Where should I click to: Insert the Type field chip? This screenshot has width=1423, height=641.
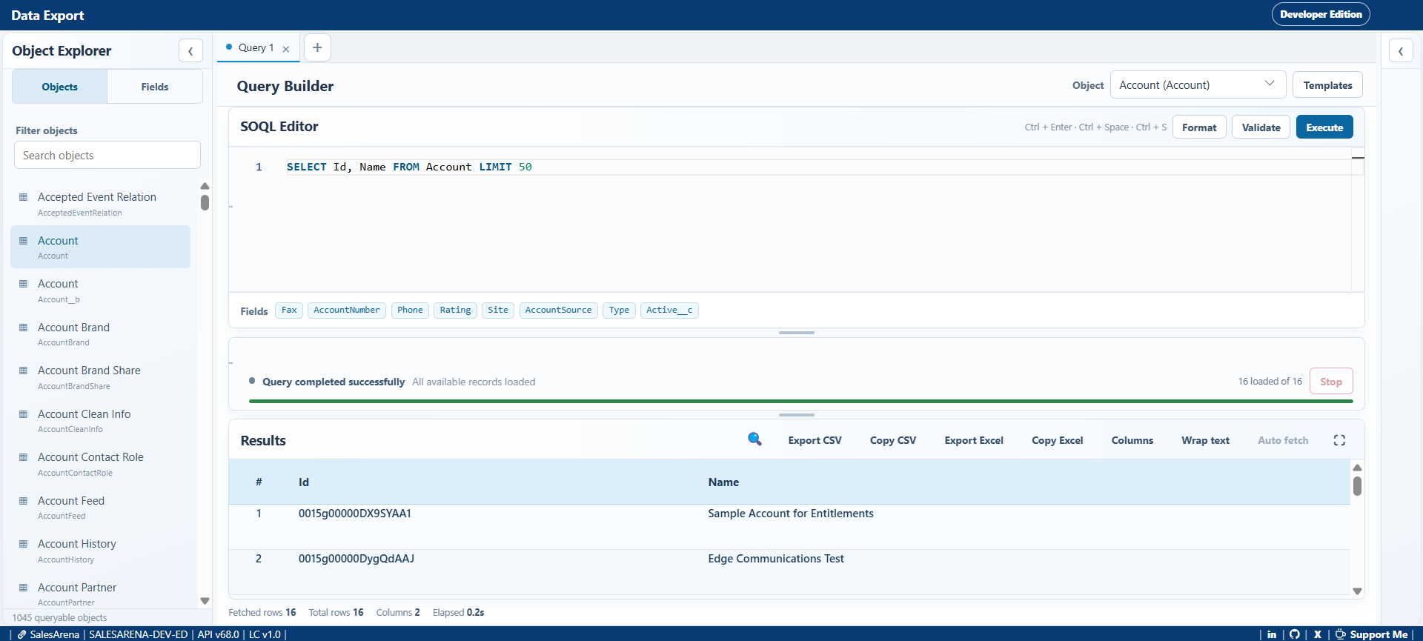[x=619, y=310]
